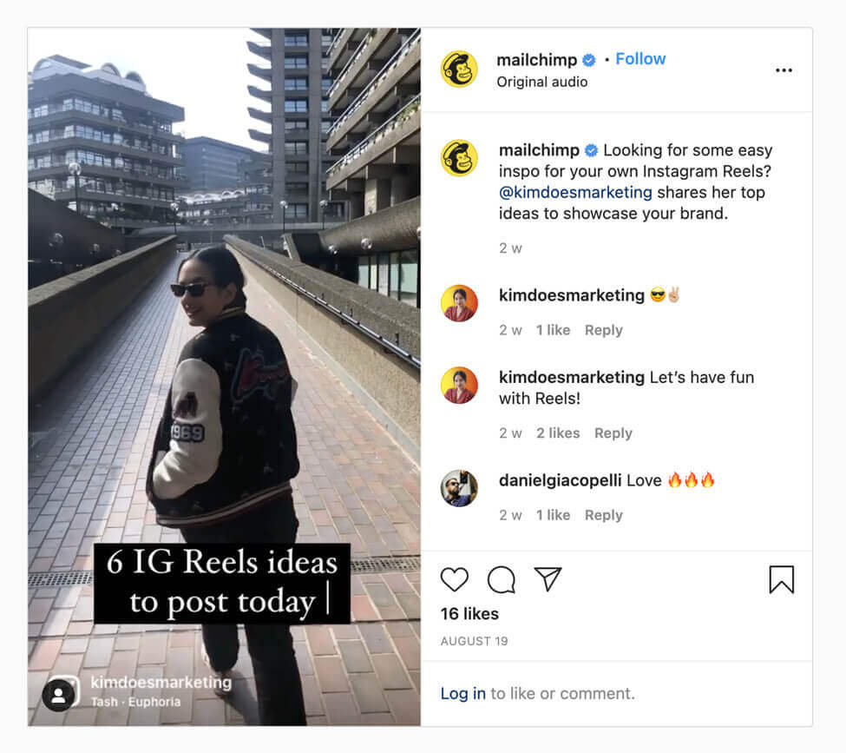This screenshot has width=846, height=753.
Task: Share the post via the paper plane icon
Action: point(548,579)
